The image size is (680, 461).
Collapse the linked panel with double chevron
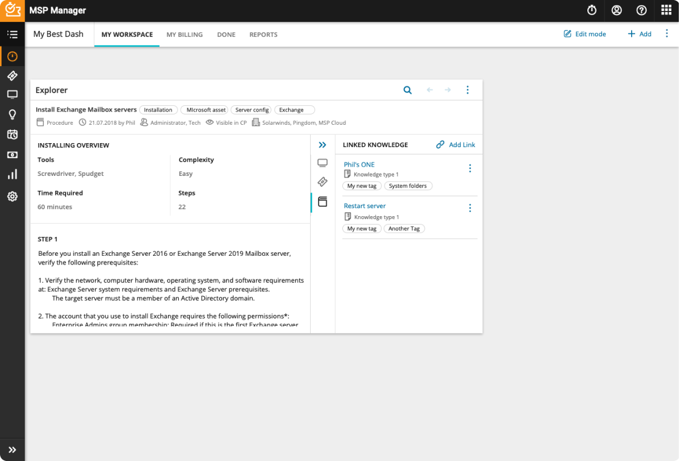pos(322,145)
